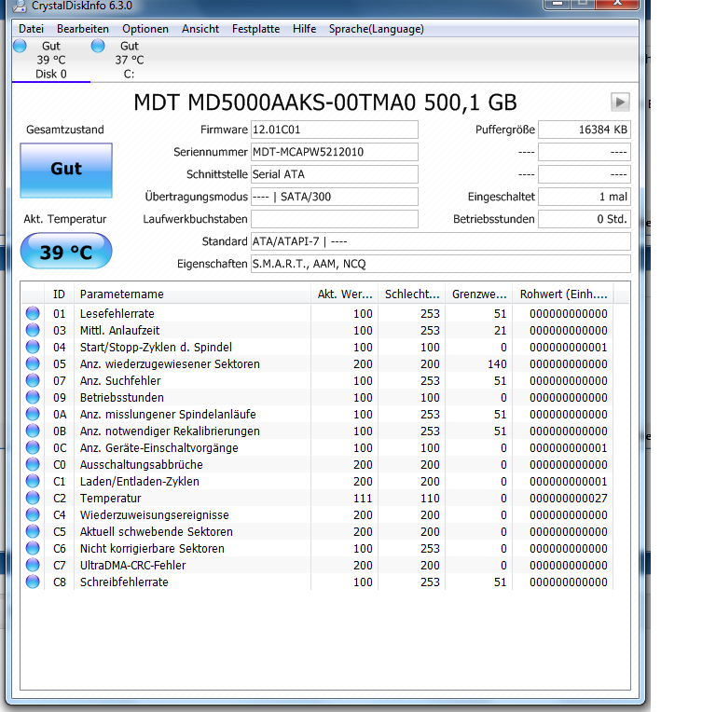Click status icon of Anz. Suchfehler row
716x712 pixels.
tap(33, 380)
